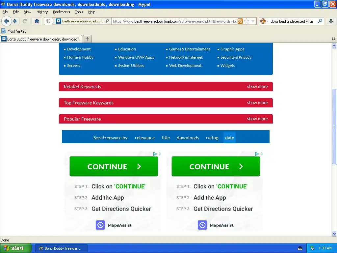
Task: Open the downloads arrow button
Action: (x=331, y=21)
